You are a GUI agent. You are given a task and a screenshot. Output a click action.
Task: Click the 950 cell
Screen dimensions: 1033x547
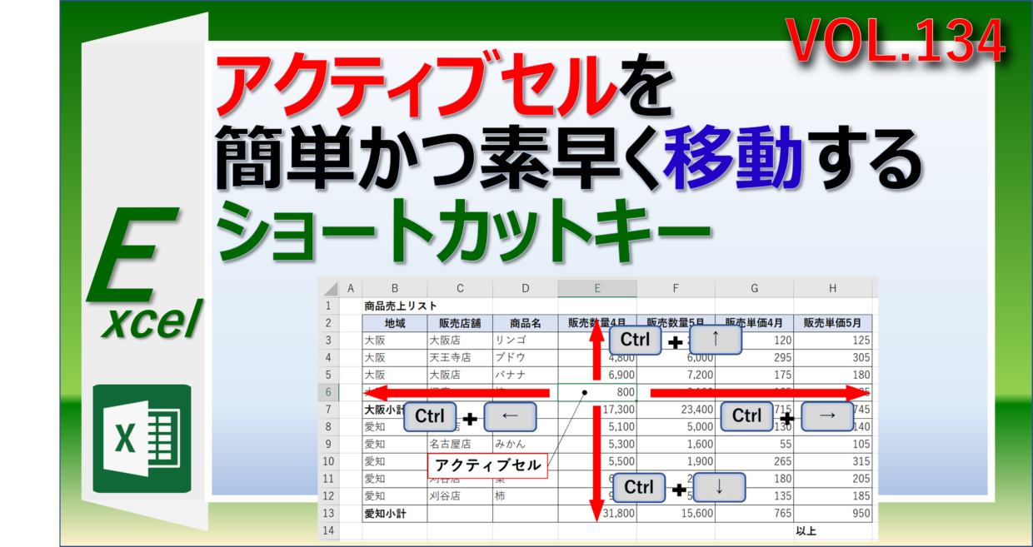click(x=833, y=514)
